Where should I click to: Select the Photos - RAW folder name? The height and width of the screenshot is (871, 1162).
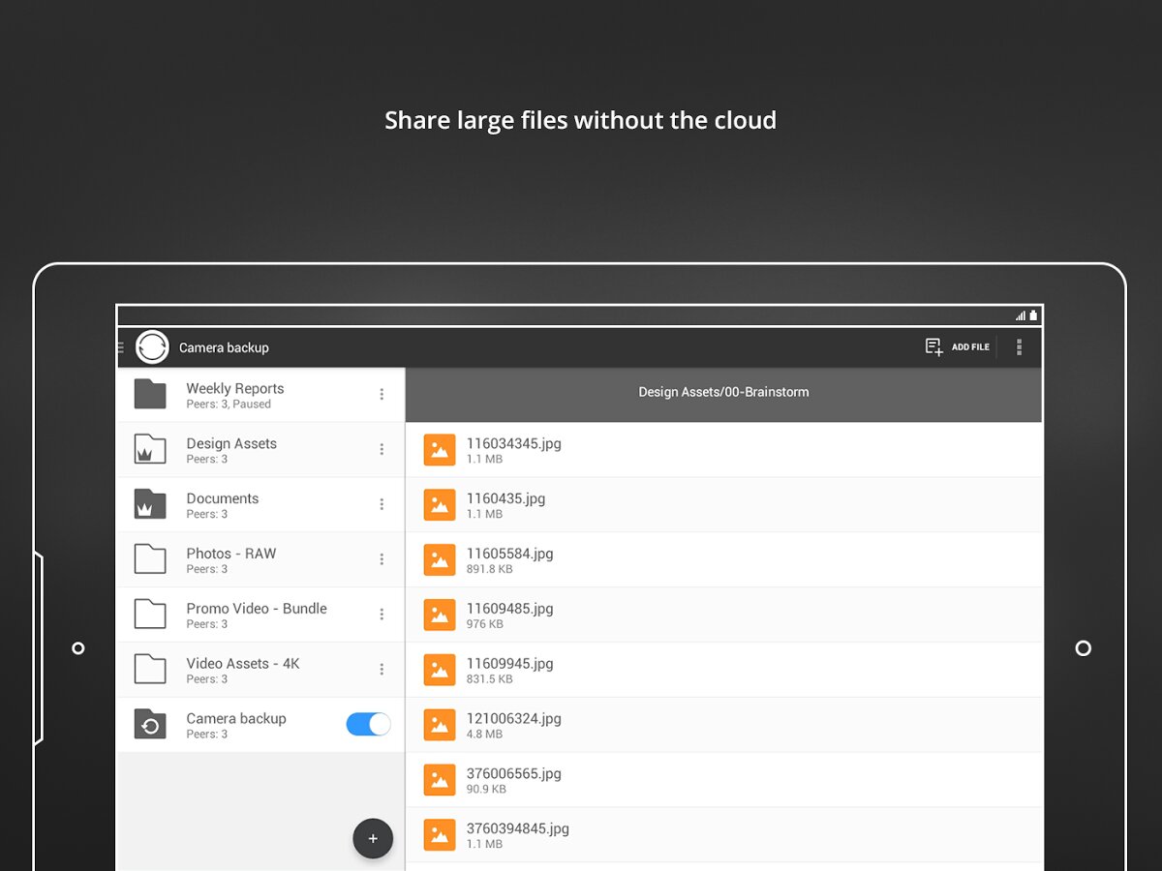[231, 554]
